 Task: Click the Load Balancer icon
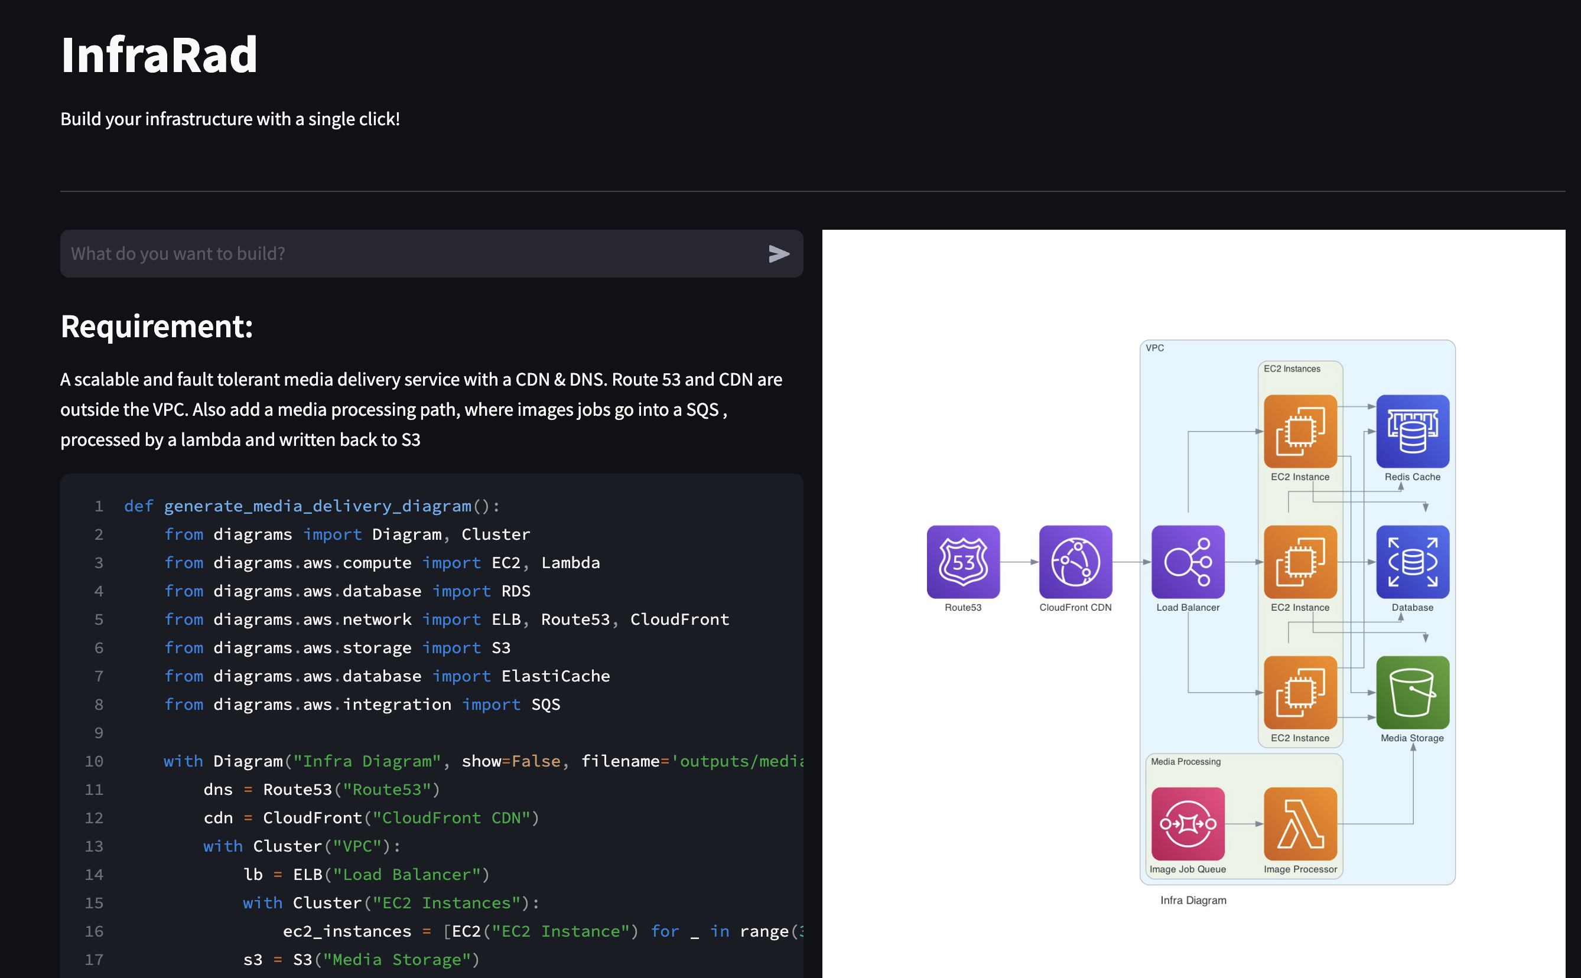click(1188, 562)
